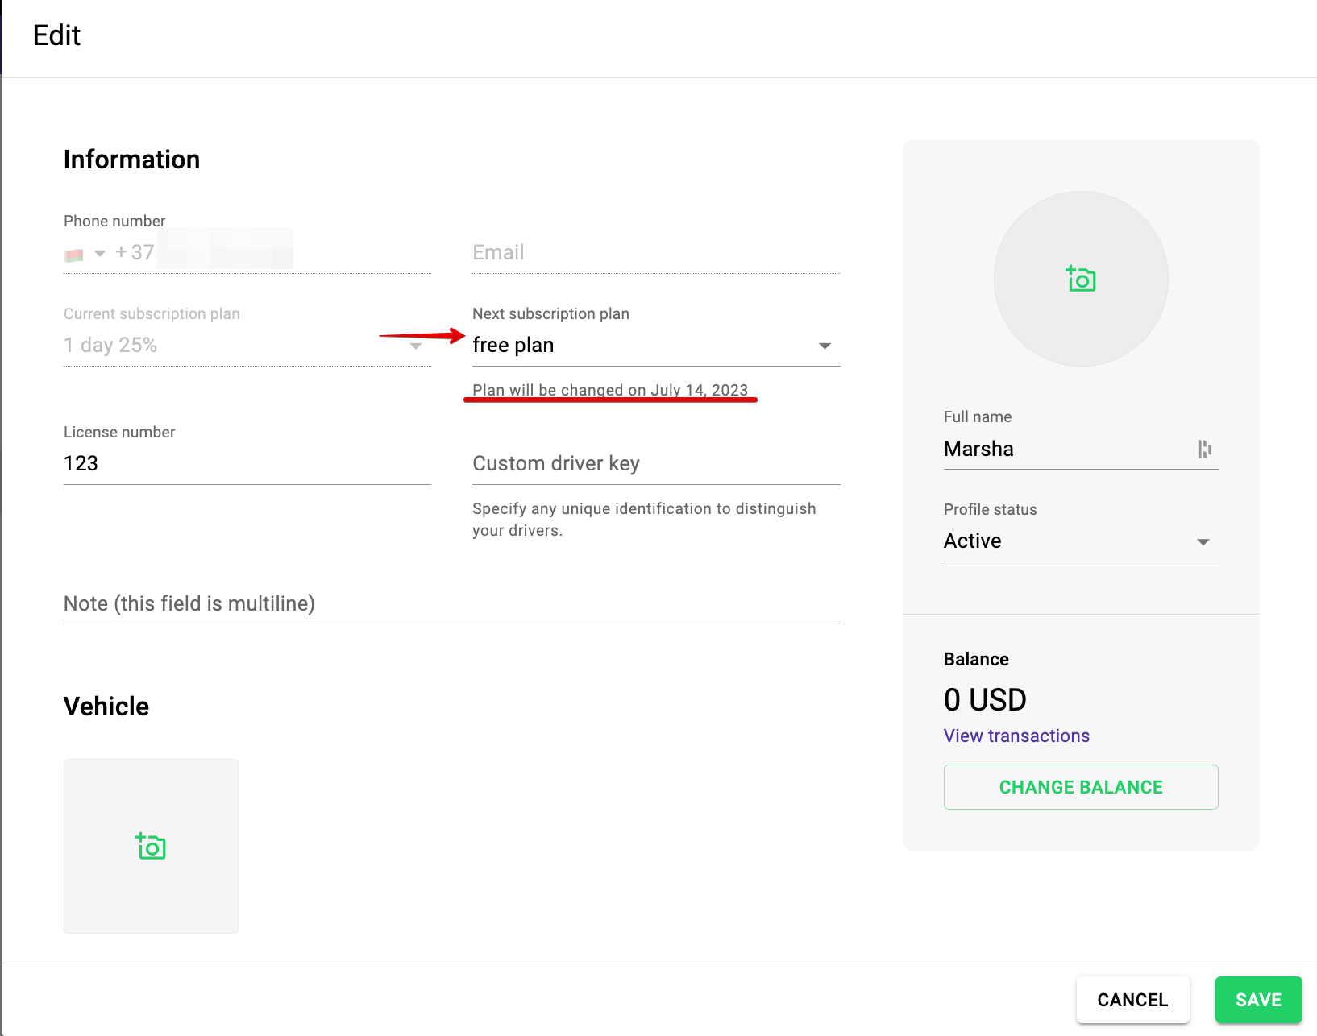
Task: Open the View transactions link
Action: coord(1016,736)
